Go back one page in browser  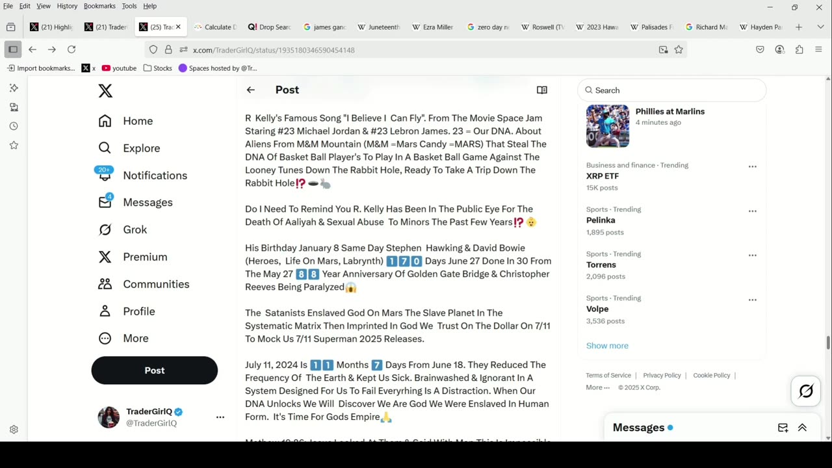coord(32,49)
